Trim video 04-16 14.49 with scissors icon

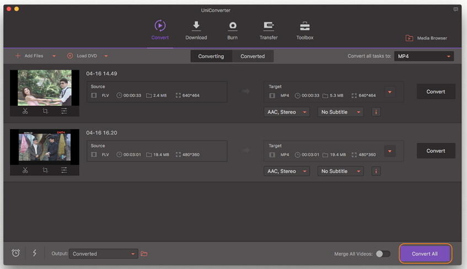pyautogui.click(x=25, y=111)
